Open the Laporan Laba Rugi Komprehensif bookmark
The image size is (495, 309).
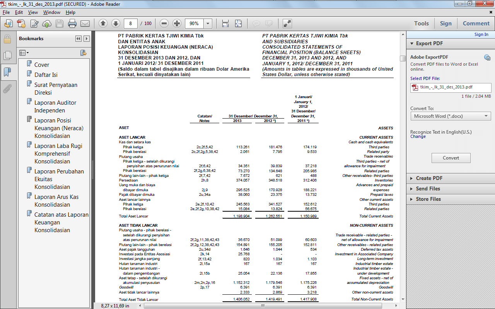pyautogui.click(x=58, y=154)
